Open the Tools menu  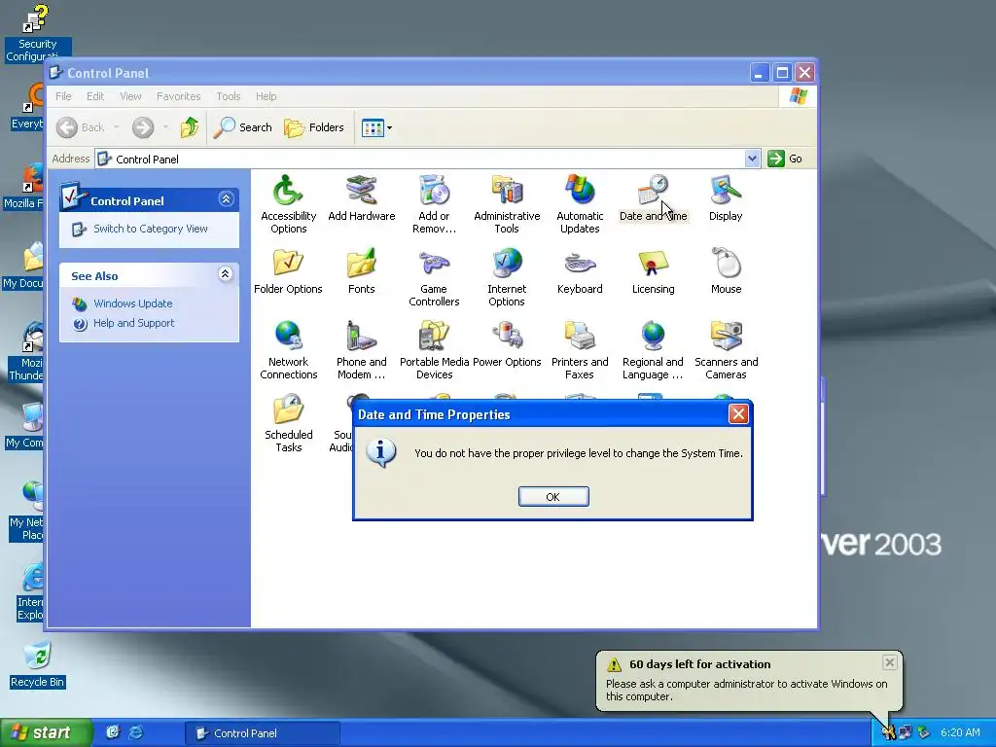228,96
